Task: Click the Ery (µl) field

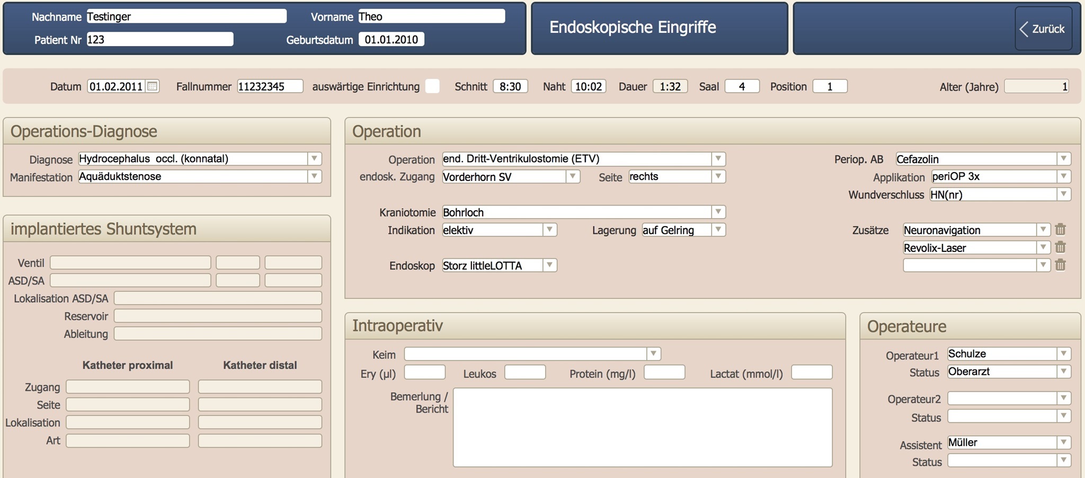Action: pos(425,372)
